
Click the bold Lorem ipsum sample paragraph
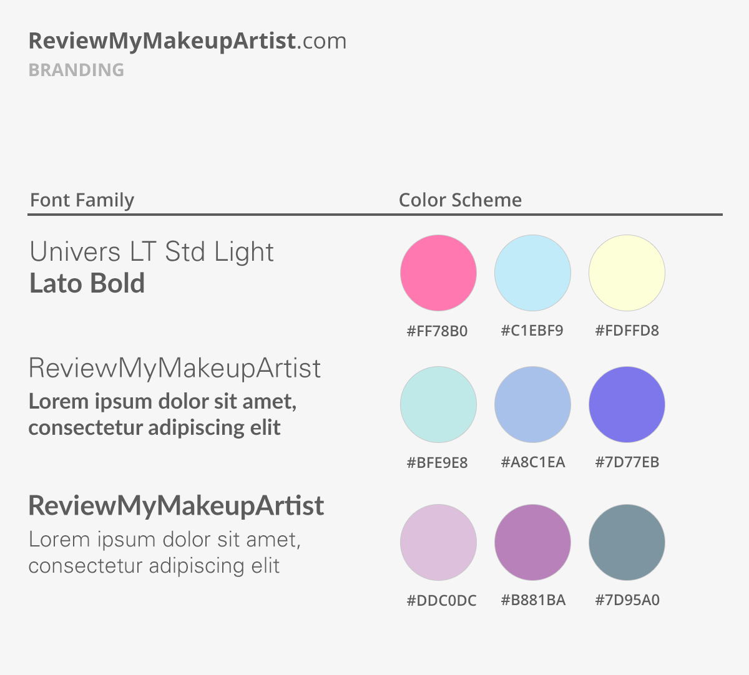pos(162,414)
